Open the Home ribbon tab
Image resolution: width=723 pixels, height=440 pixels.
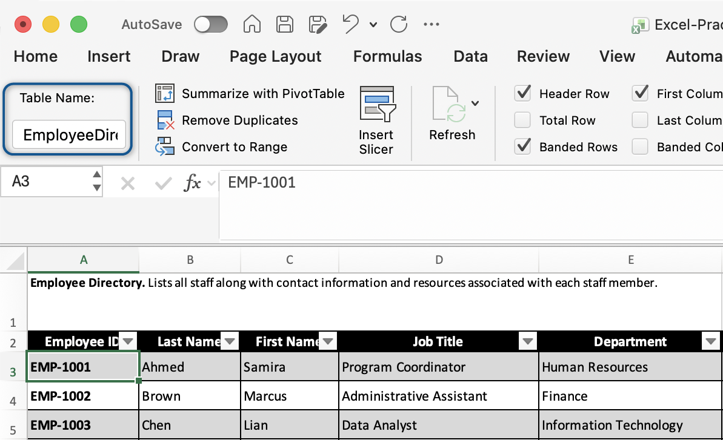click(x=36, y=56)
